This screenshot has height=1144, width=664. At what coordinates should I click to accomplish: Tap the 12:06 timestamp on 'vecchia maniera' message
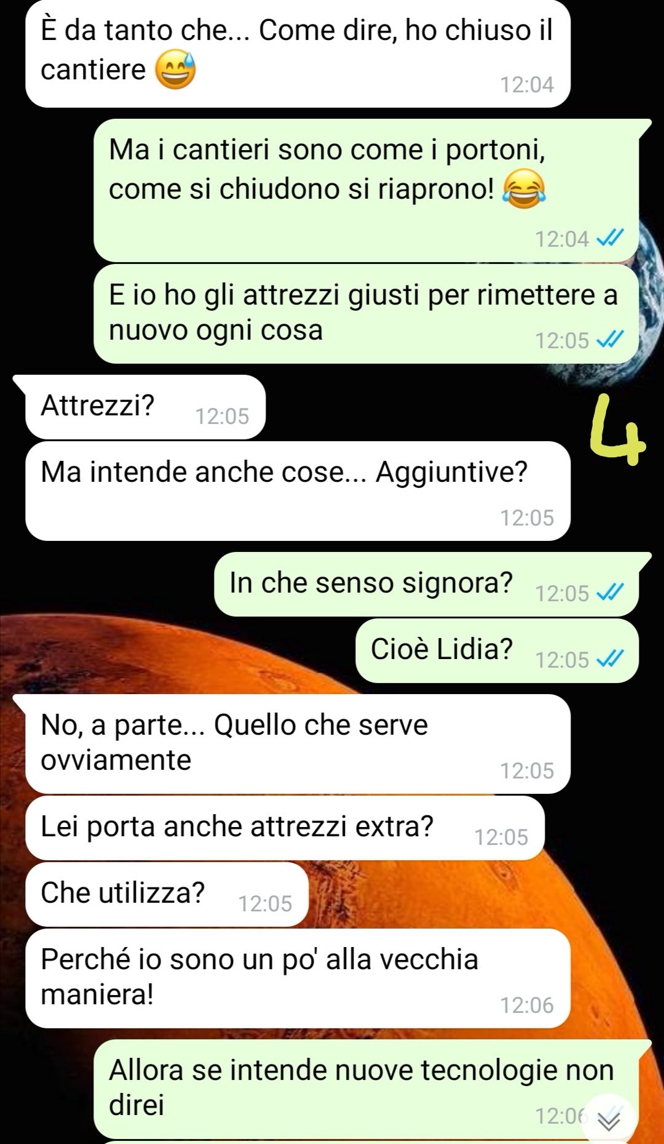point(527,1005)
